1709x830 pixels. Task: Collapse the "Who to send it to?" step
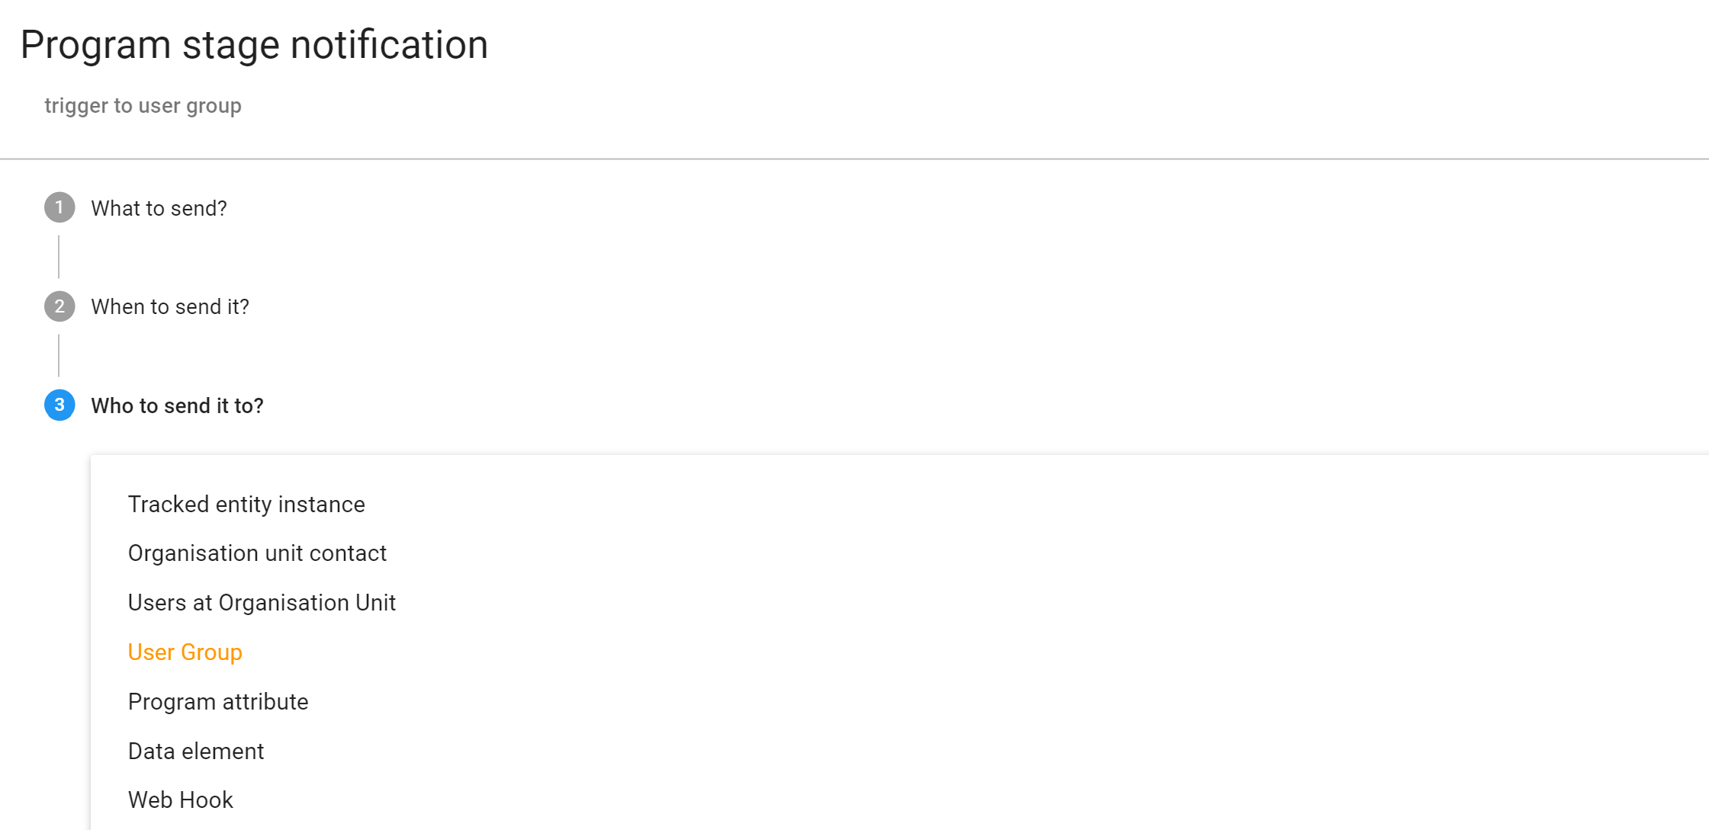(177, 405)
